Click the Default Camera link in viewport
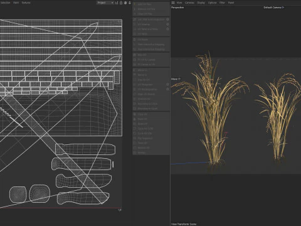301x226 pixels. [273, 8]
